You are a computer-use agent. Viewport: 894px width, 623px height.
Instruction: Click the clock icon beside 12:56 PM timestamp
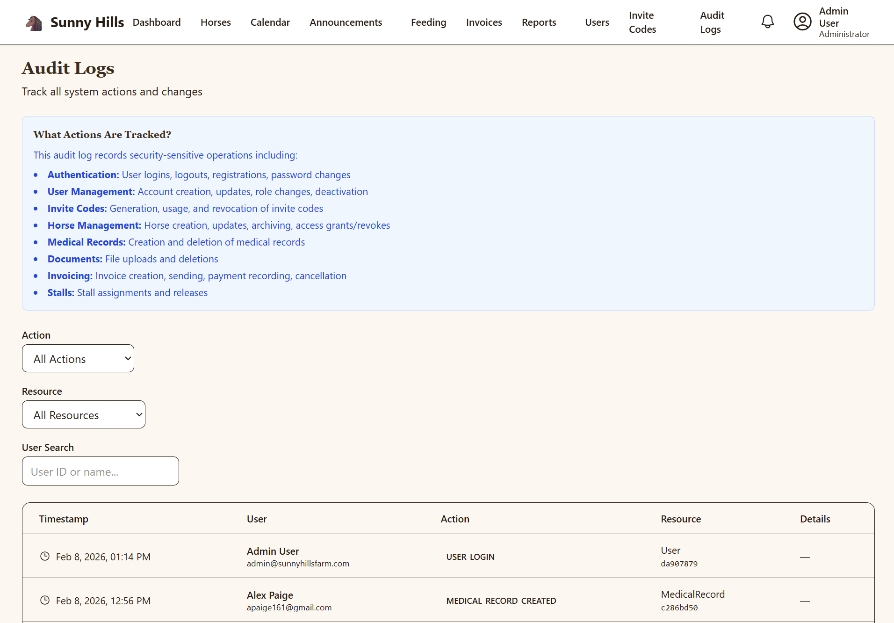45,600
